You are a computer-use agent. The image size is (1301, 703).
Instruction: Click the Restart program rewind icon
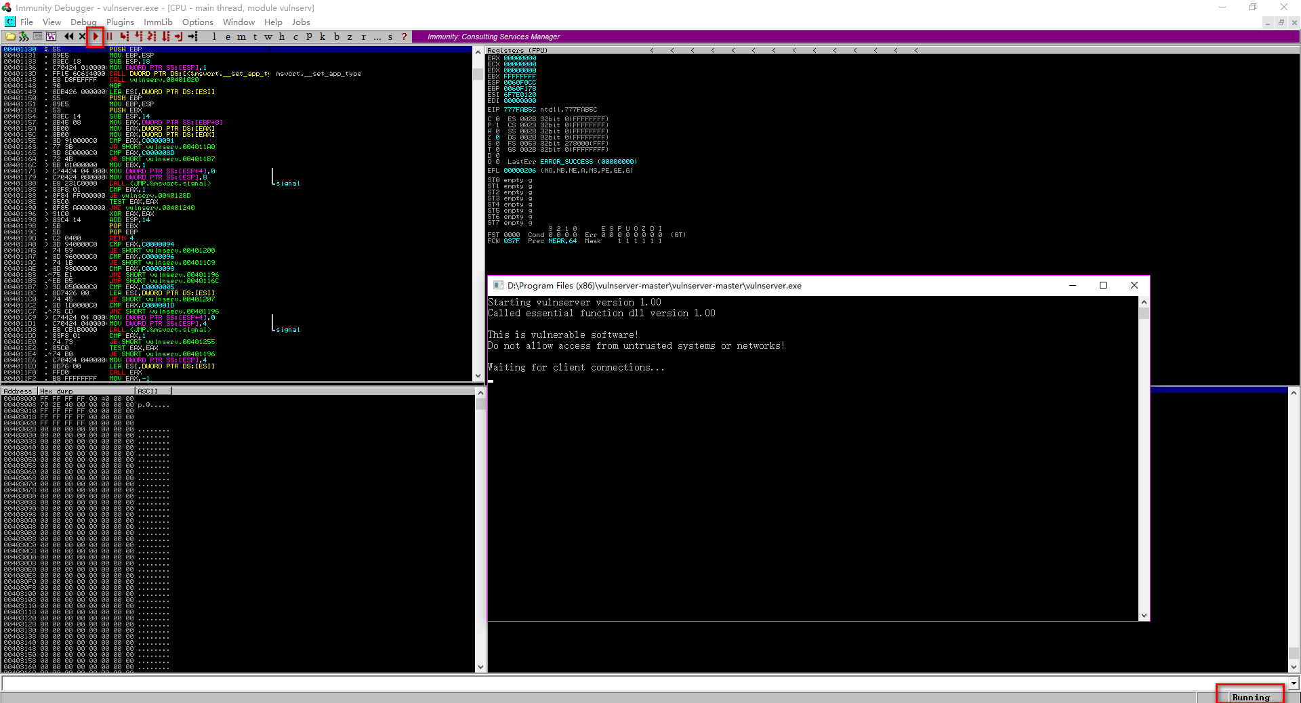pos(68,37)
